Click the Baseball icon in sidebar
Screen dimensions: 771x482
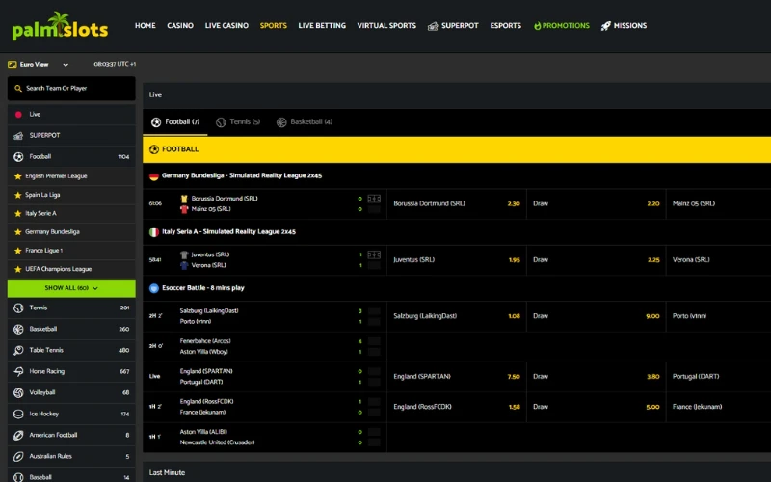[18, 477]
